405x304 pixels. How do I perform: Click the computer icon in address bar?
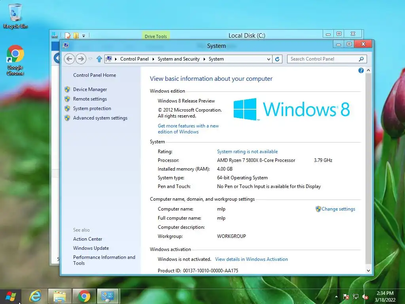click(109, 59)
